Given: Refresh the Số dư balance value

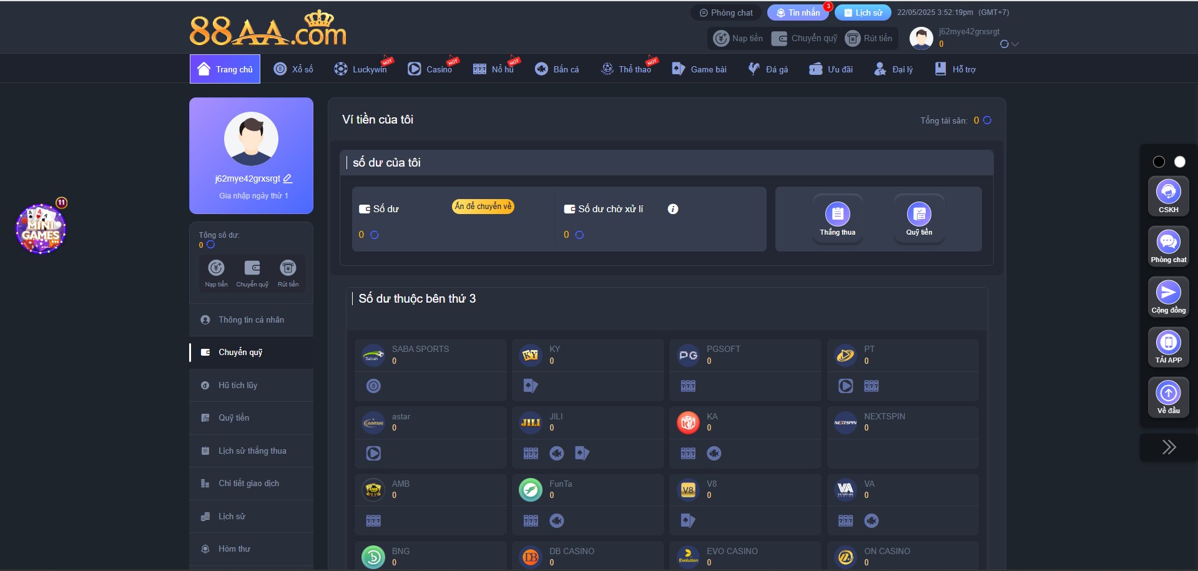Looking at the screenshot, I should tap(375, 235).
